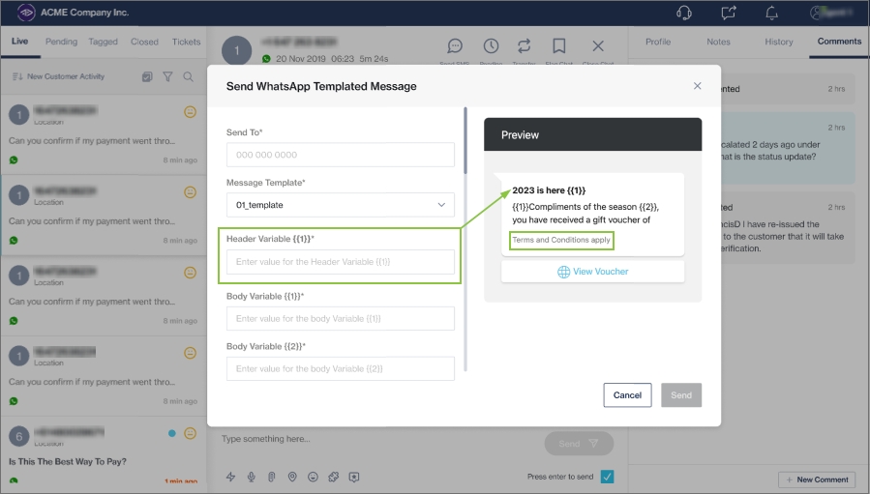870x494 pixels.
Task: Open the emoji picker icon
Action: pos(313,477)
